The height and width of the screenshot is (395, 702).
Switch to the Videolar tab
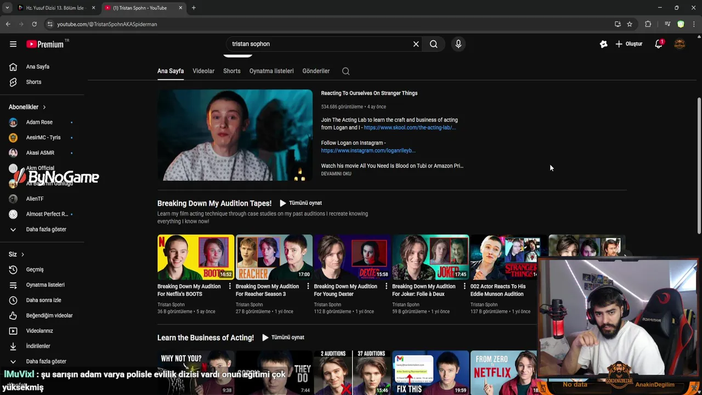(203, 71)
